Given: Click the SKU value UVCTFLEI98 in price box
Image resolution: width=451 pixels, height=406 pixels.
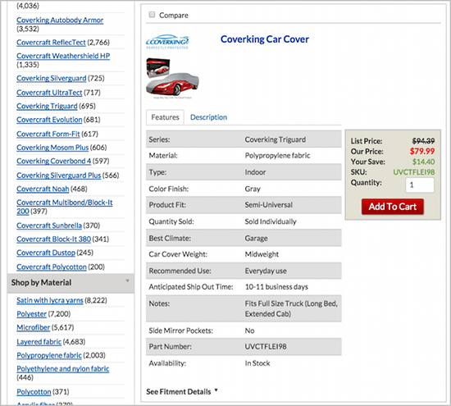Looking at the screenshot, I should pyautogui.click(x=414, y=172).
